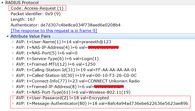This screenshot has height=111, width=195.
Task: Expand the User-Name AVP entry
Action: click(13, 42)
